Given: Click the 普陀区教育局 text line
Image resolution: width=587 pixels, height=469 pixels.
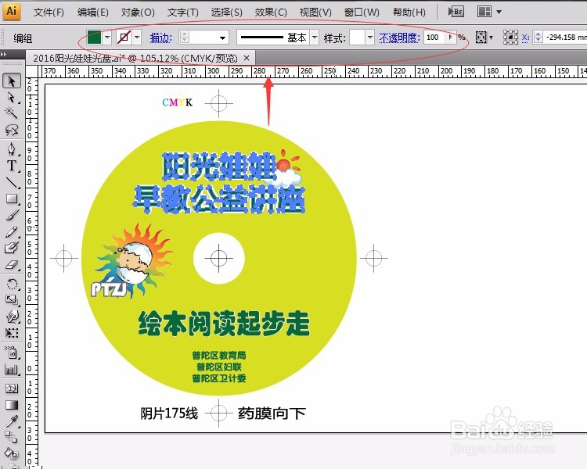Looking at the screenshot, I should coord(219,355).
